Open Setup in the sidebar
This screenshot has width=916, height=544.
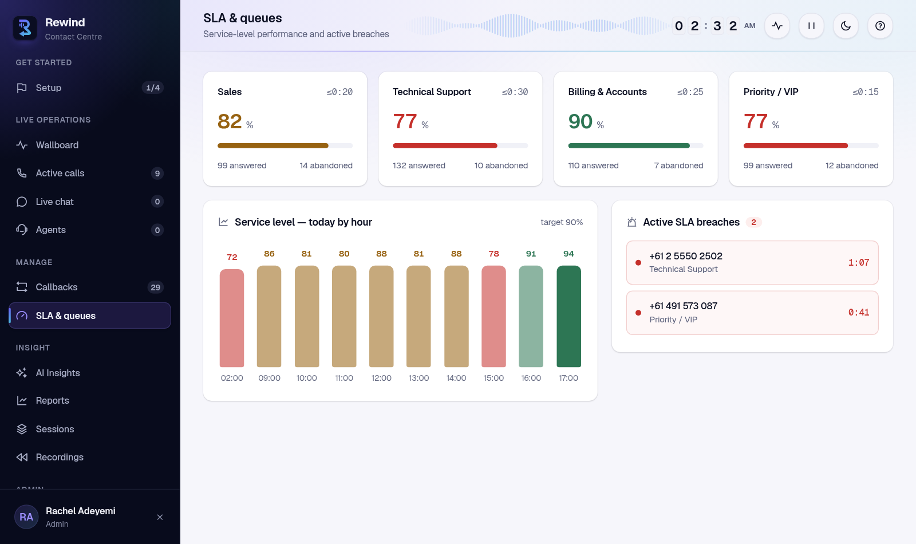90,88
